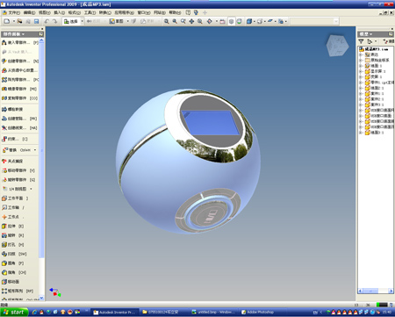Click the new file icon in toolbar

pyautogui.click(x=7, y=21)
